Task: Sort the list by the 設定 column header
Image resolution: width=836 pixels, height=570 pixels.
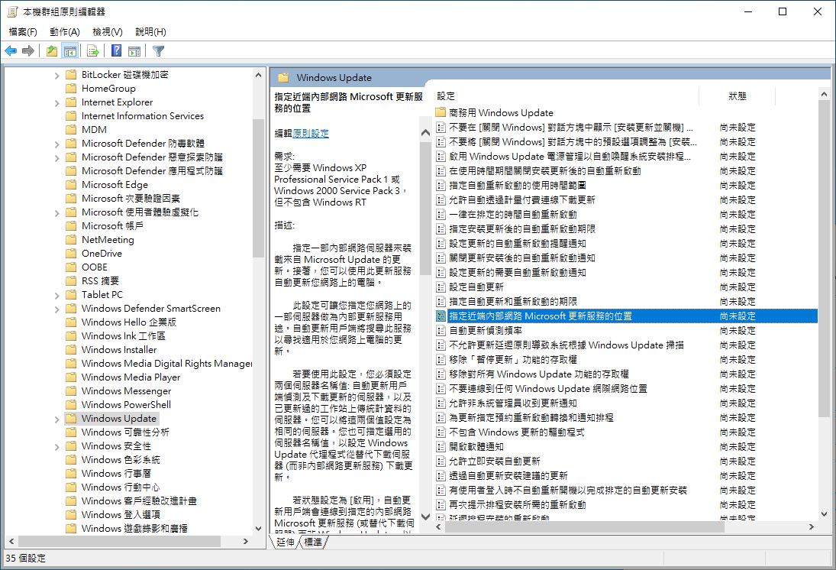Action: [x=566, y=96]
